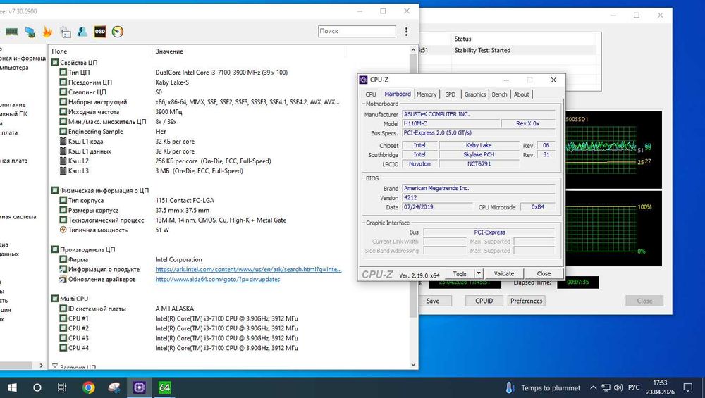This screenshot has width=705, height=398.
Task: Open the ark.intel.com product information link
Action: pyautogui.click(x=248, y=270)
